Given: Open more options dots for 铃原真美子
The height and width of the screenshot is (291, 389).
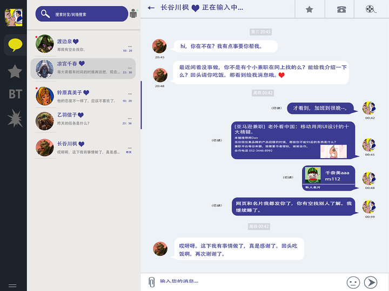Looking at the screenshot, I should pos(130,94).
